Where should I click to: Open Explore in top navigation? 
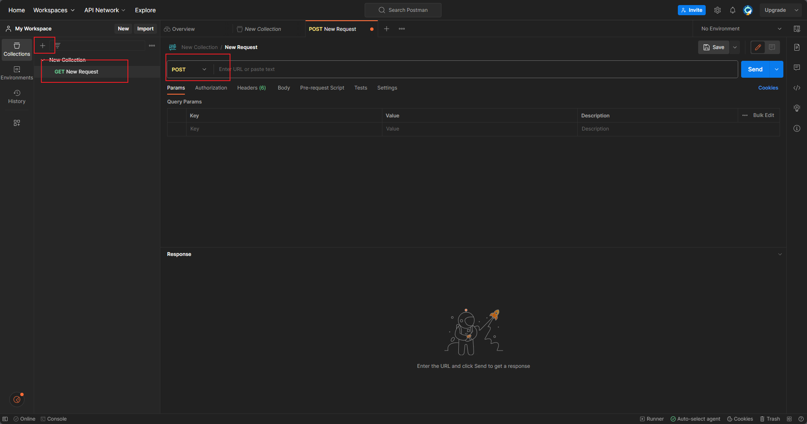145,10
